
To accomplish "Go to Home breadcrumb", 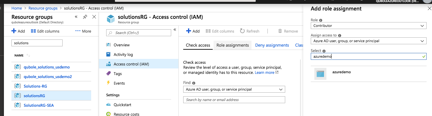I will click(17, 8).
